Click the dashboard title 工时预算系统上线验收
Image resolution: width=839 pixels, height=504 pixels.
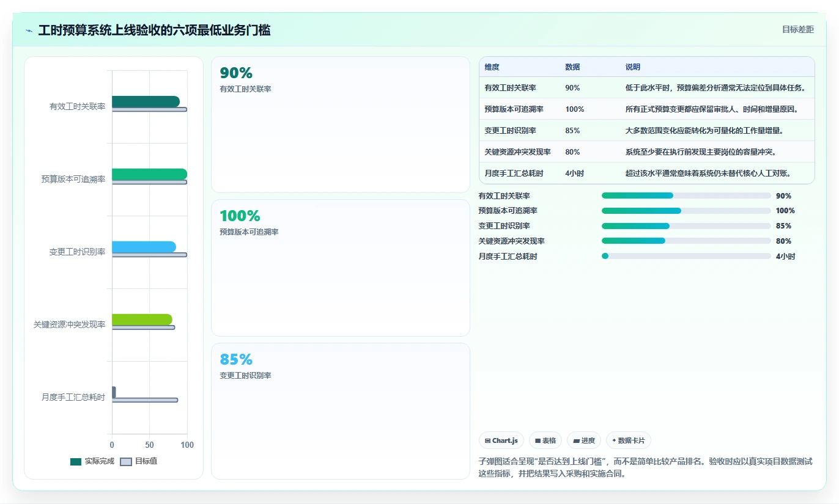[x=154, y=31]
